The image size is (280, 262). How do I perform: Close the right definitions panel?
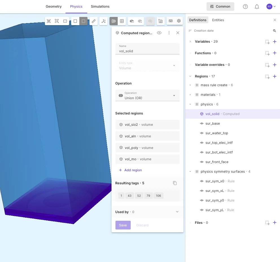pos(275,20)
